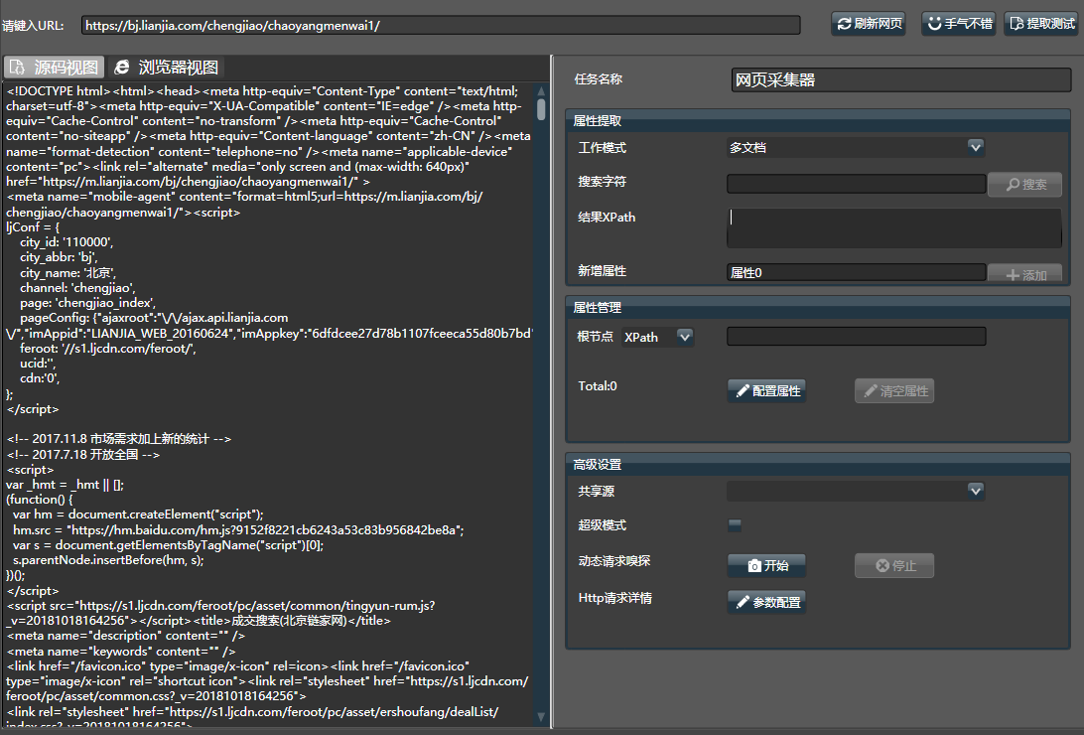Toggle the 超级模式 checkbox
The width and height of the screenshot is (1084, 735).
coord(735,524)
